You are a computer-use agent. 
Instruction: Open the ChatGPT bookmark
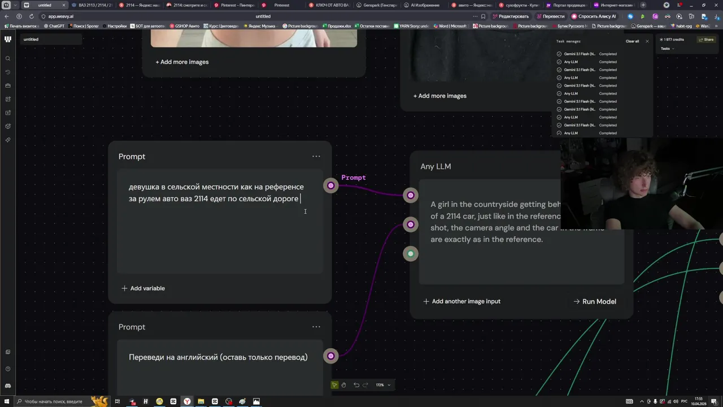coord(54,26)
